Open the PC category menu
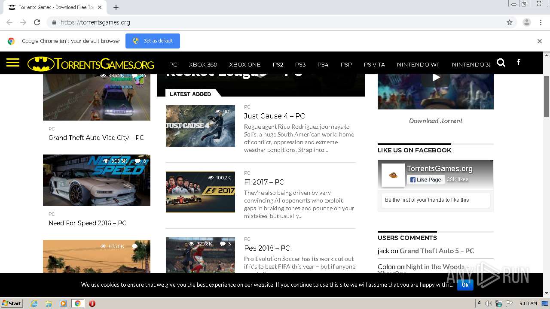550x309 pixels. tap(173, 64)
